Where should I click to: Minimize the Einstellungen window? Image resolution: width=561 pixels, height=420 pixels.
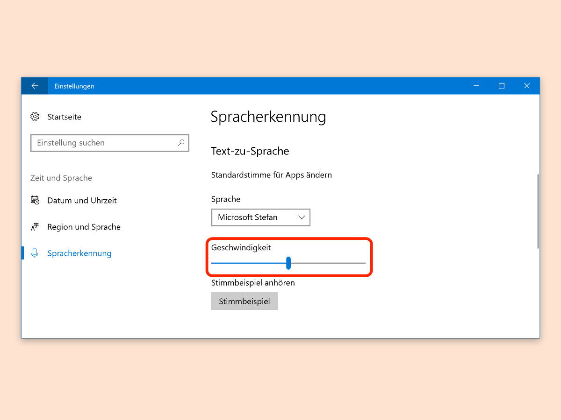(476, 86)
